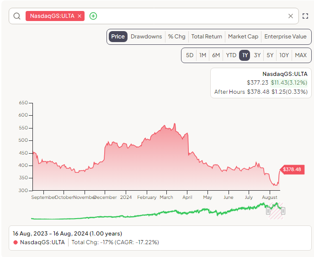Set the time range to 6M
The height and width of the screenshot is (257, 314).
(216, 55)
